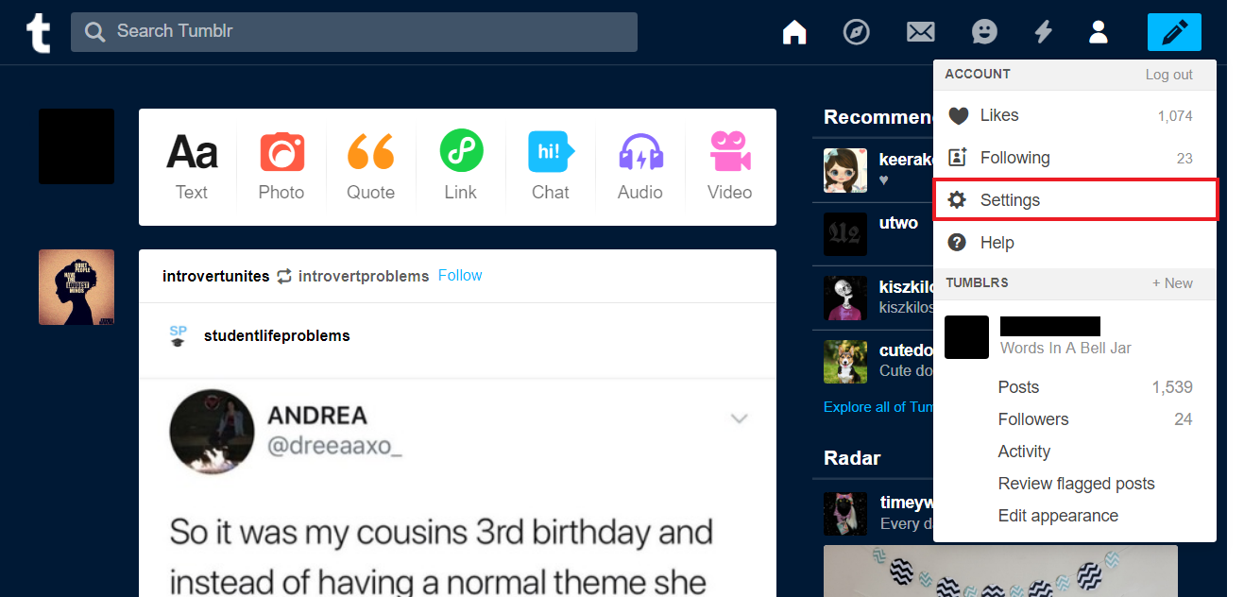This screenshot has width=1244, height=597.
Task: Create a Link post
Action: [460, 167]
